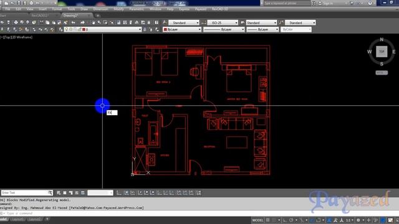399x224 pixels.
Task: Open the Modify menu
Action: 118,9
